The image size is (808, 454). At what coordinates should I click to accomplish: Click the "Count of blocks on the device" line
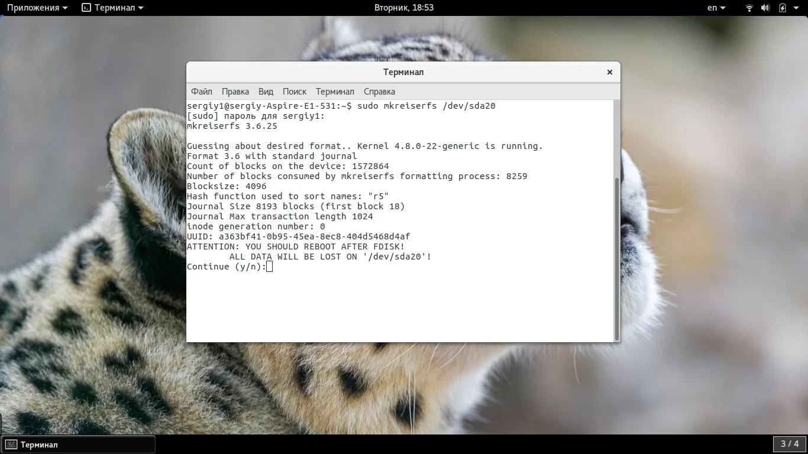click(288, 166)
